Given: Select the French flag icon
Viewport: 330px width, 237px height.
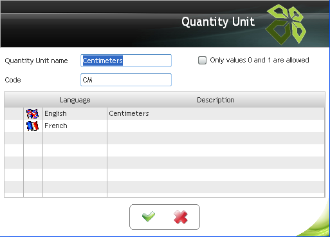Looking at the screenshot, I should 32,126.
